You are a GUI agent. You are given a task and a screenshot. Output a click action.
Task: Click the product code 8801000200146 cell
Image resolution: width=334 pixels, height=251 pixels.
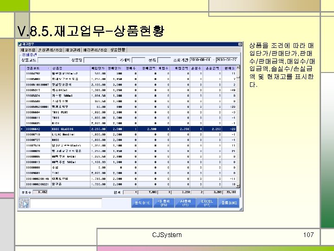[38, 178]
